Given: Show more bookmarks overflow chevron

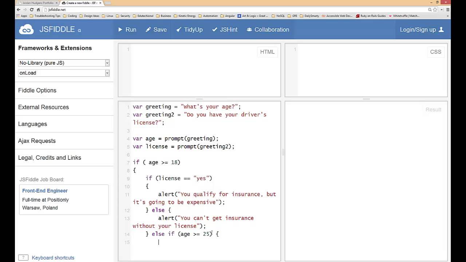Looking at the screenshot, I should pos(447,16).
